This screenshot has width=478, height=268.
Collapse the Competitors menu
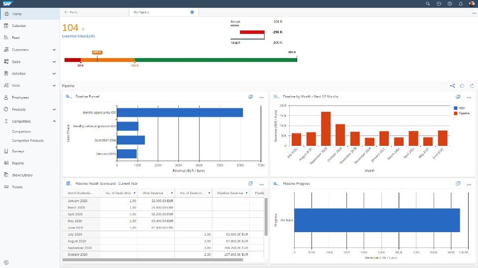point(54,122)
